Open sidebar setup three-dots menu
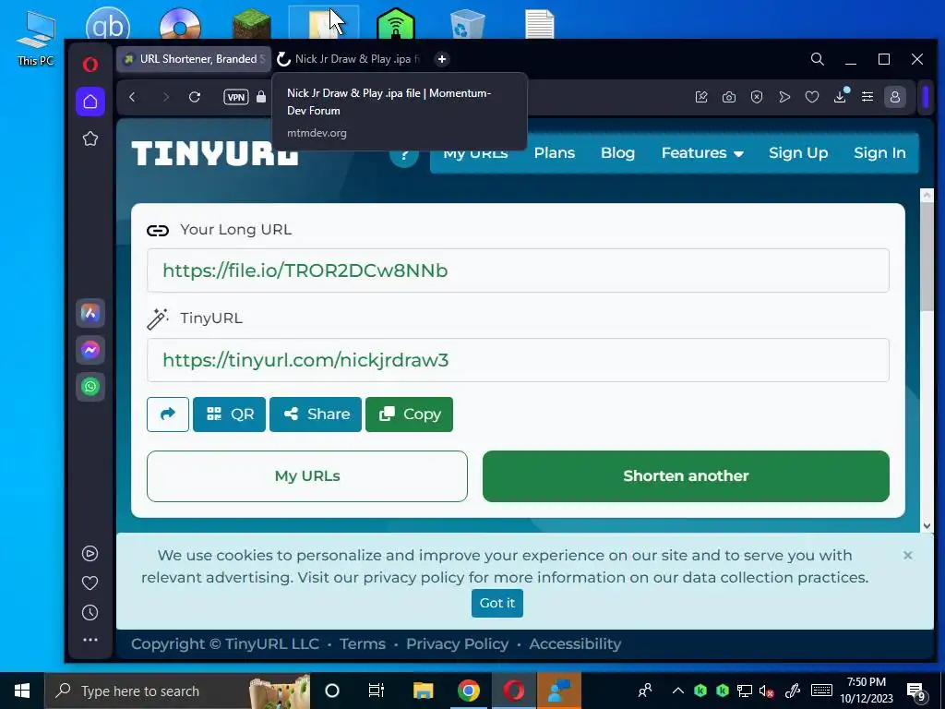Viewport: 945px width, 709px height. pos(90,640)
